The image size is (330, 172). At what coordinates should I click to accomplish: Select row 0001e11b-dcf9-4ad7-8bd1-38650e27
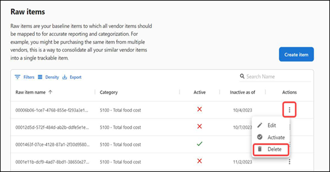[162, 162]
